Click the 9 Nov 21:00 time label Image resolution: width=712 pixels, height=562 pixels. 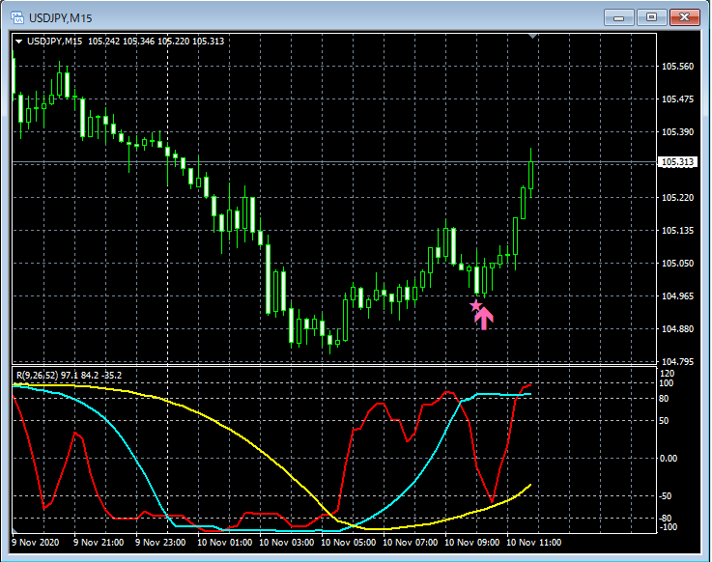pyautogui.click(x=99, y=543)
